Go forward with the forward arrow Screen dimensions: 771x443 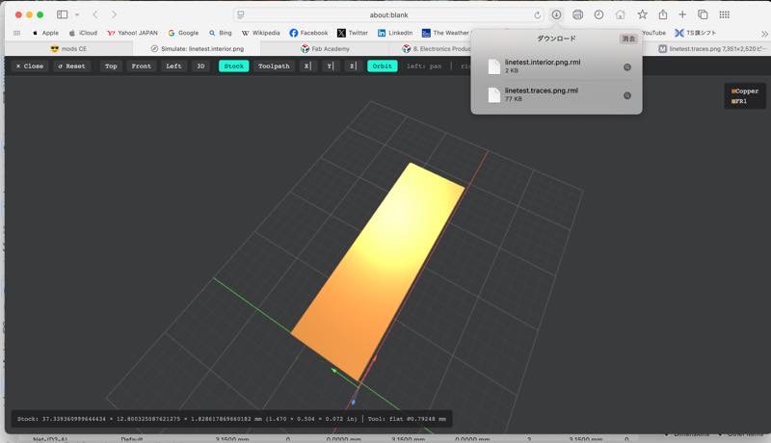coord(114,14)
